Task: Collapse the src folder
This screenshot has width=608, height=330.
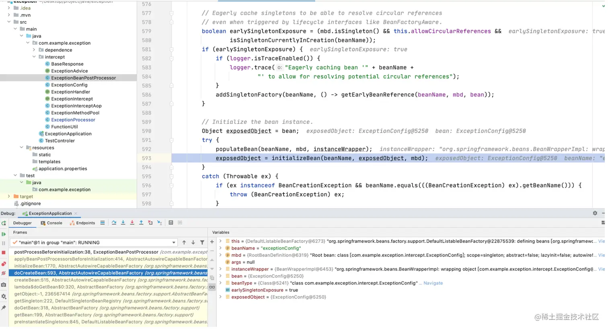Action: pyautogui.click(x=9, y=22)
